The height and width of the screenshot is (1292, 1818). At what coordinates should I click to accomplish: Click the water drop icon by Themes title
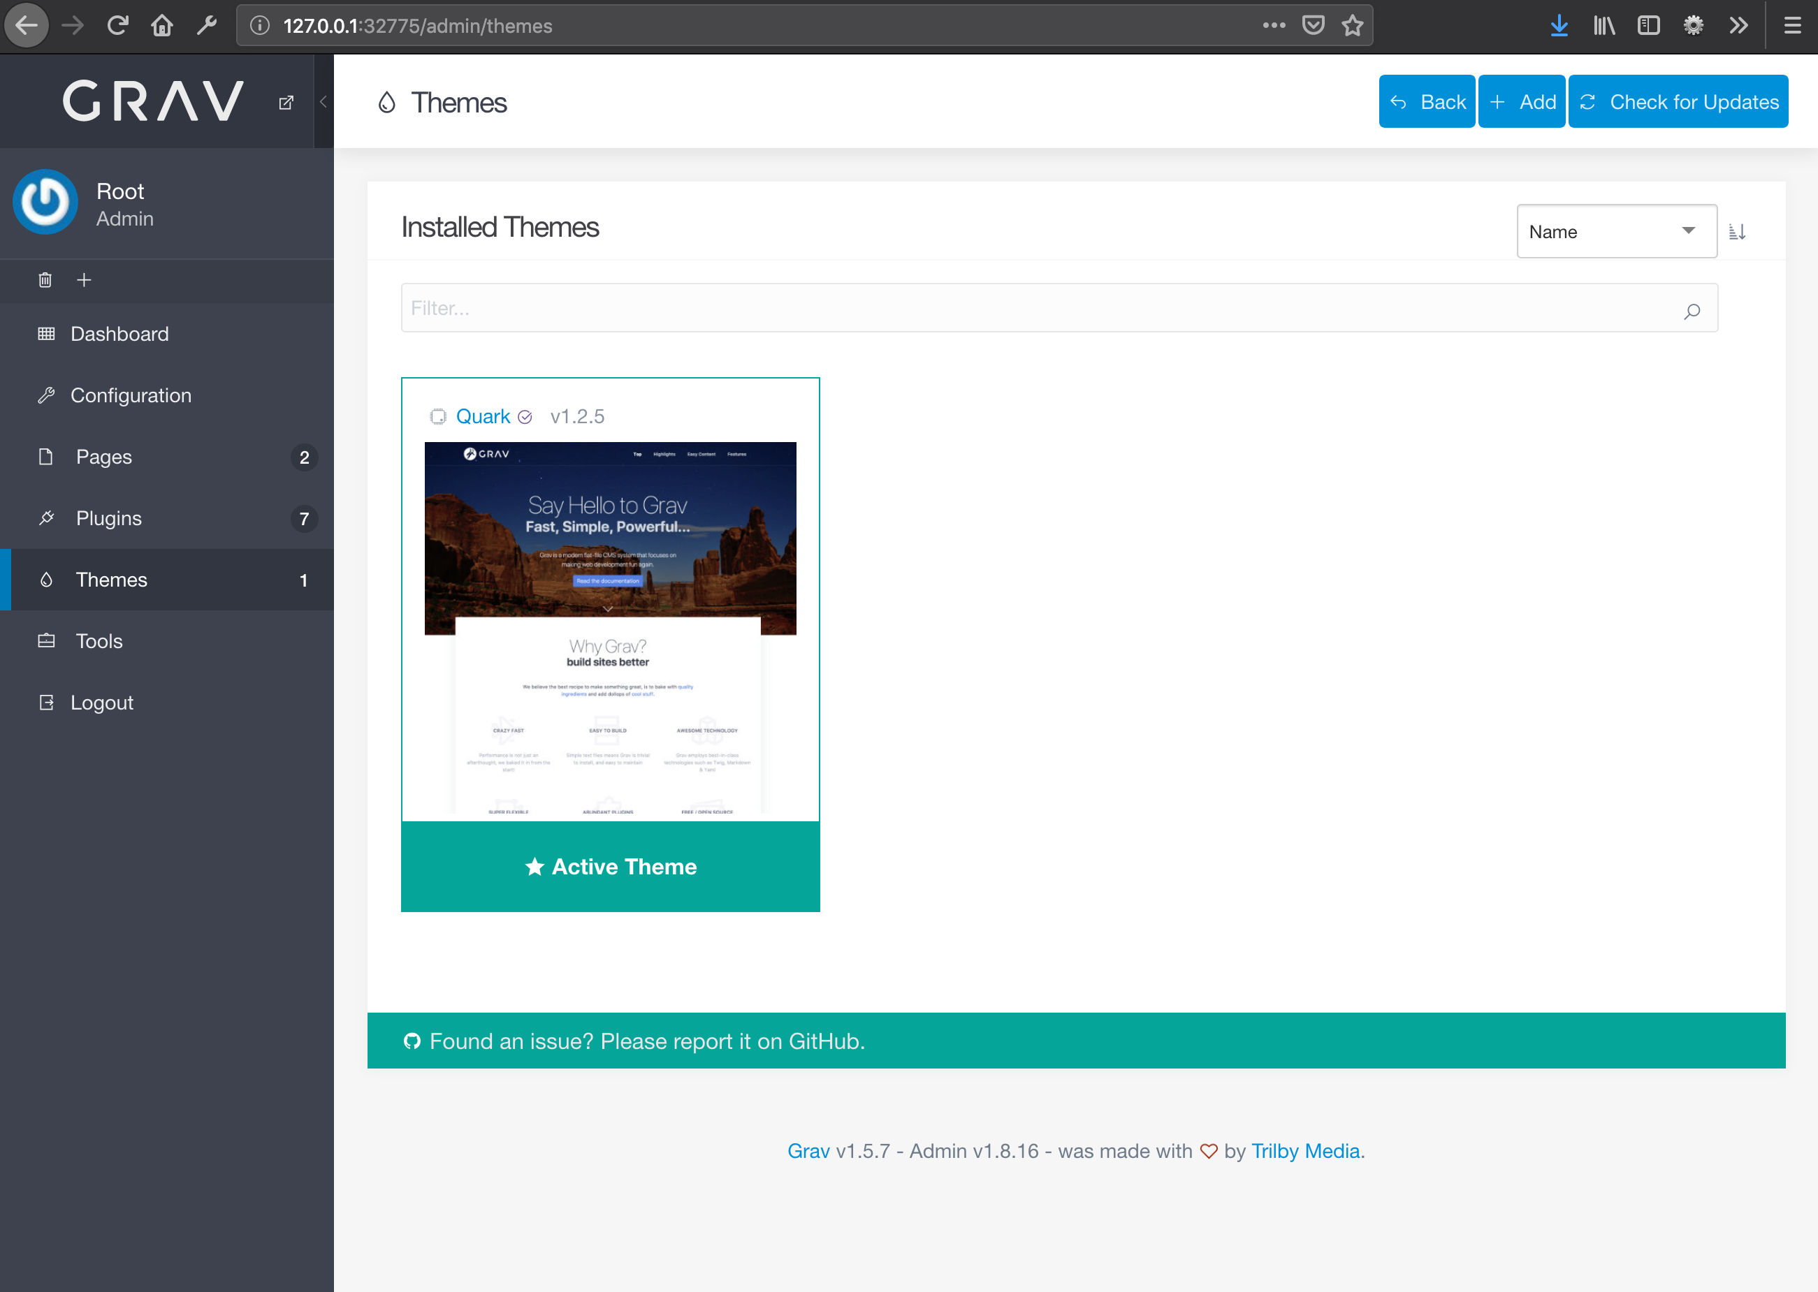(x=387, y=102)
